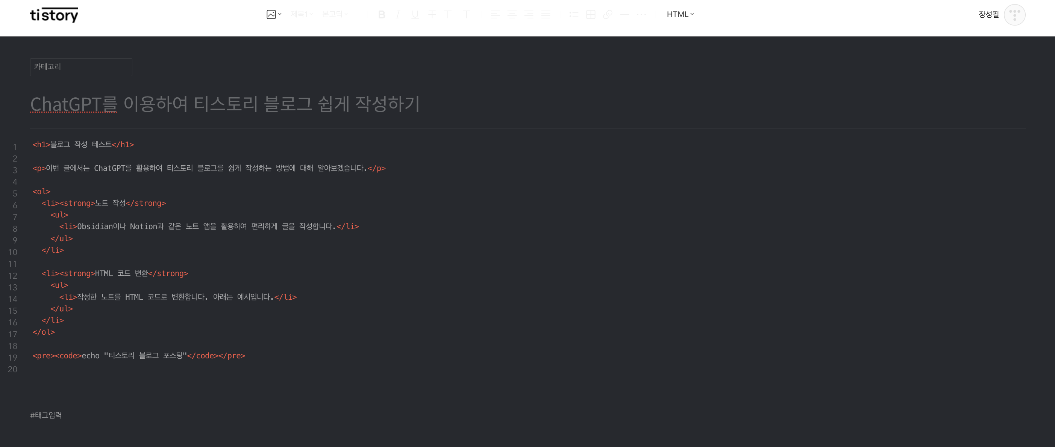Open the 카테고리 category selector

[81, 67]
